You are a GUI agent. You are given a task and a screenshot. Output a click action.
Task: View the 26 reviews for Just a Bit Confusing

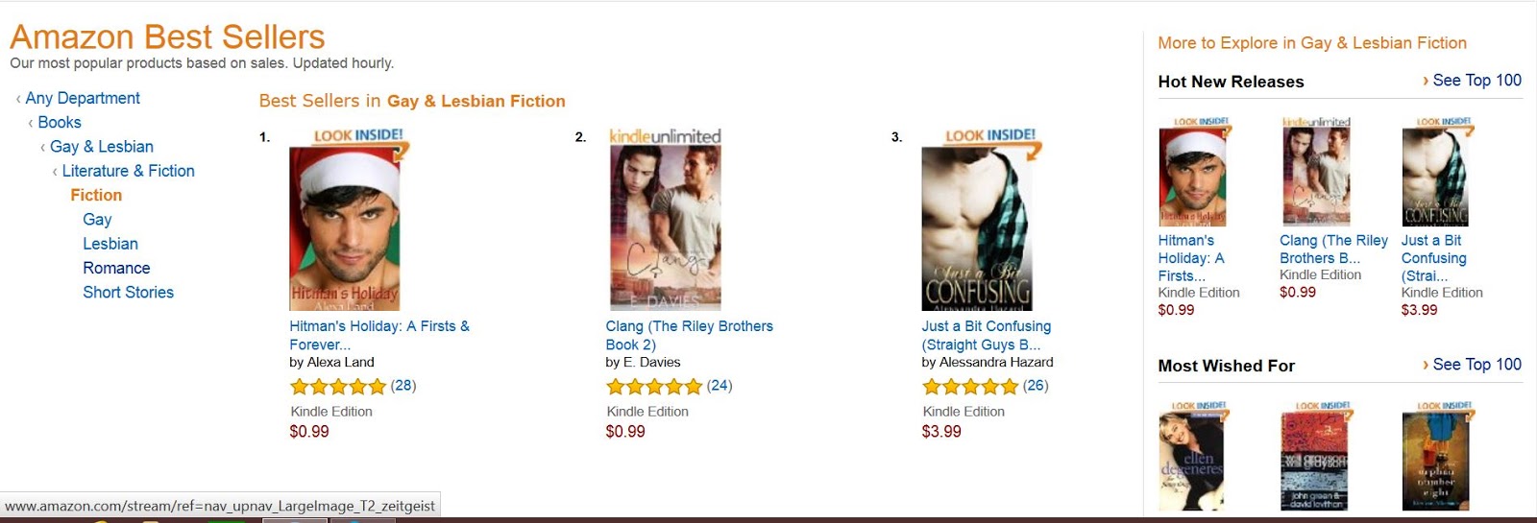(1036, 386)
